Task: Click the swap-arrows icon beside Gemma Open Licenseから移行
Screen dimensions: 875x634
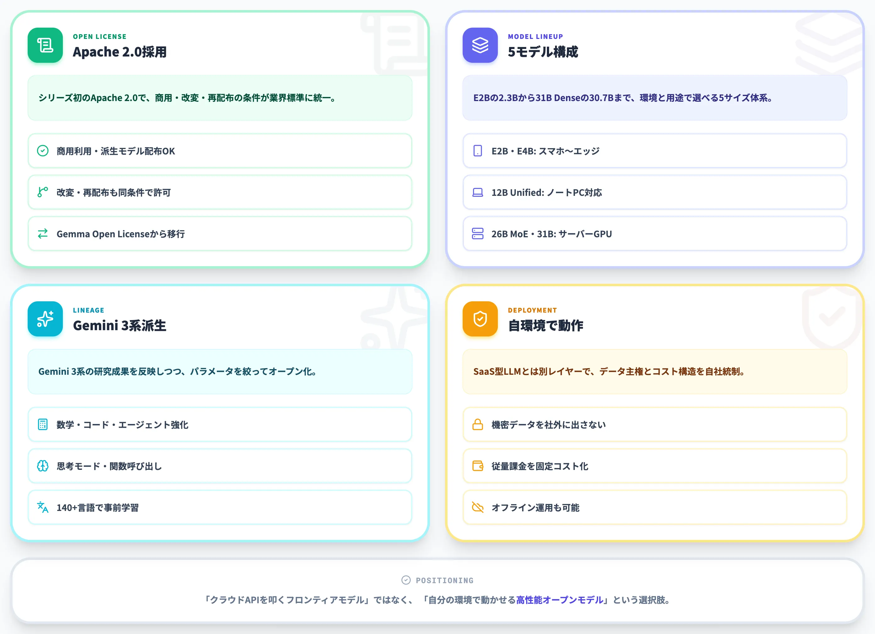Action: pyautogui.click(x=43, y=234)
